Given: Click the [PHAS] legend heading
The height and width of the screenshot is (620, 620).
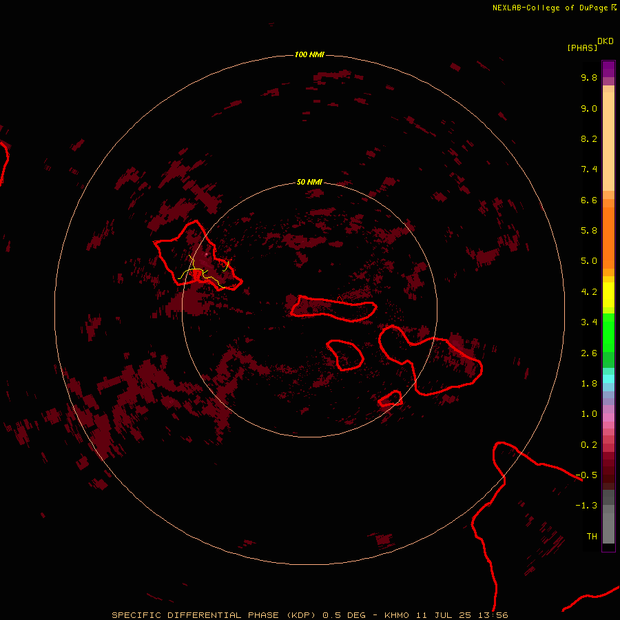Looking at the screenshot, I should [582, 48].
